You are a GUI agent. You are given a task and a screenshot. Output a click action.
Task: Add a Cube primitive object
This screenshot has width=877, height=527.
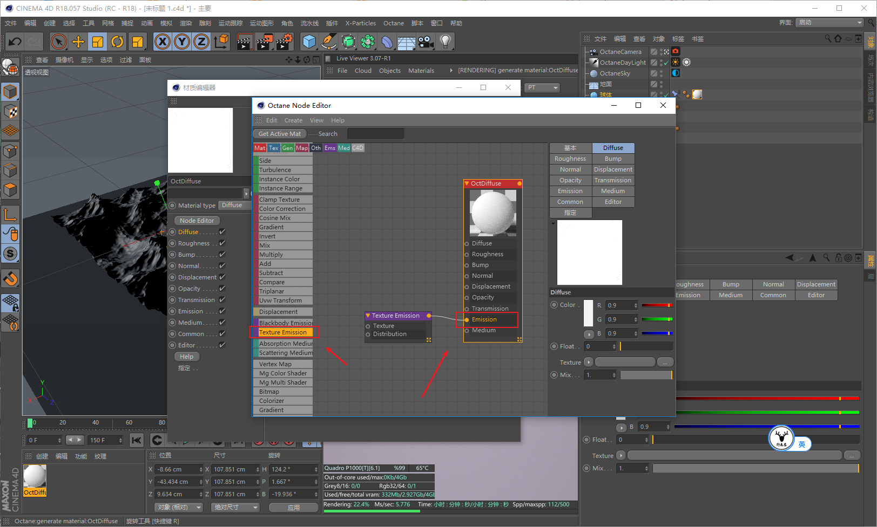[309, 42]
